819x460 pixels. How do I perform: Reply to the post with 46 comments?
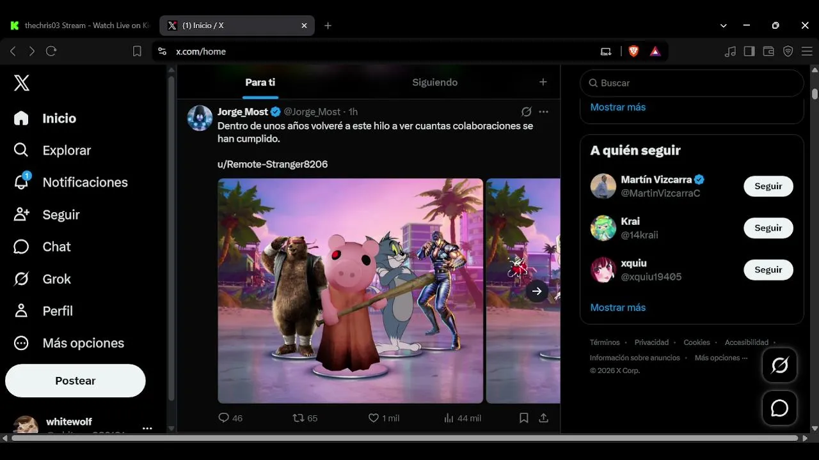point(230,418)
